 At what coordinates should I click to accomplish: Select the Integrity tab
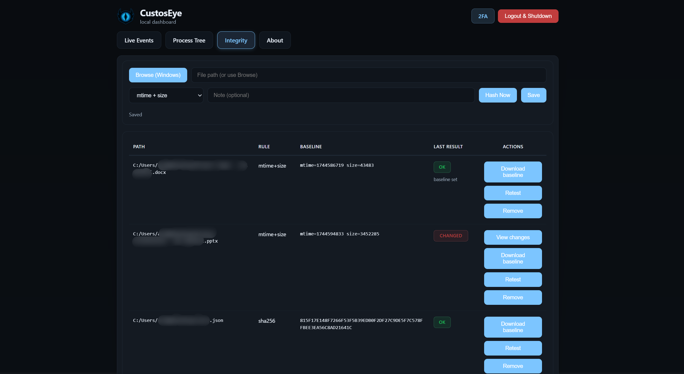point(236,40)
